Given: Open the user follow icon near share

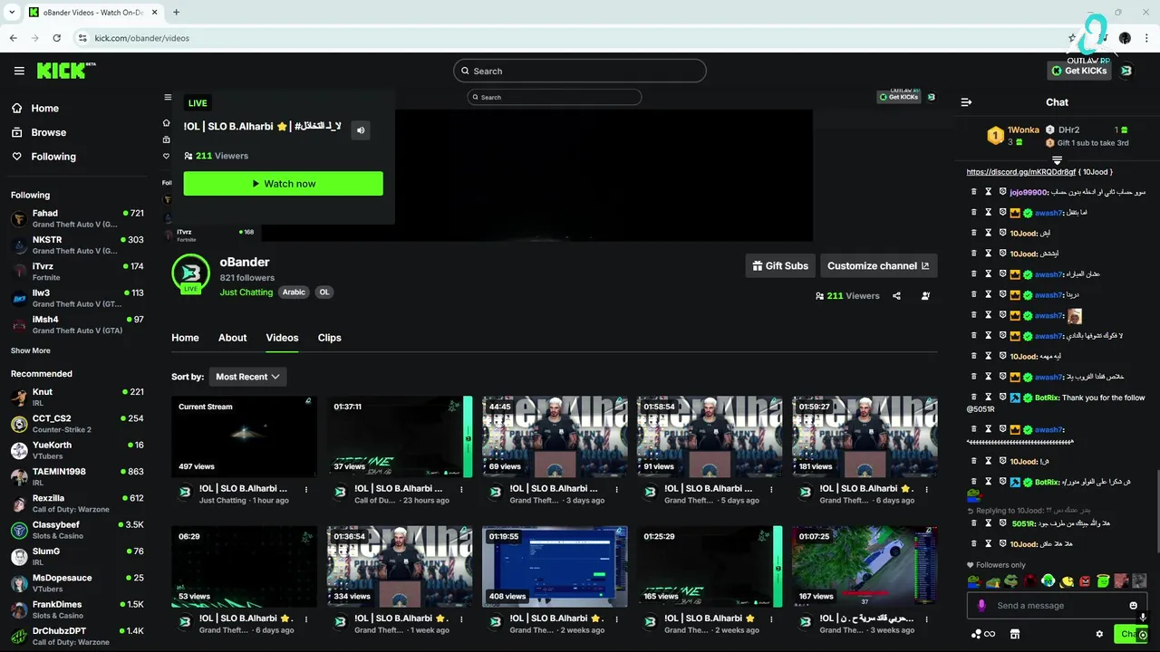Looking at the screenshot, I should [925, 296].
